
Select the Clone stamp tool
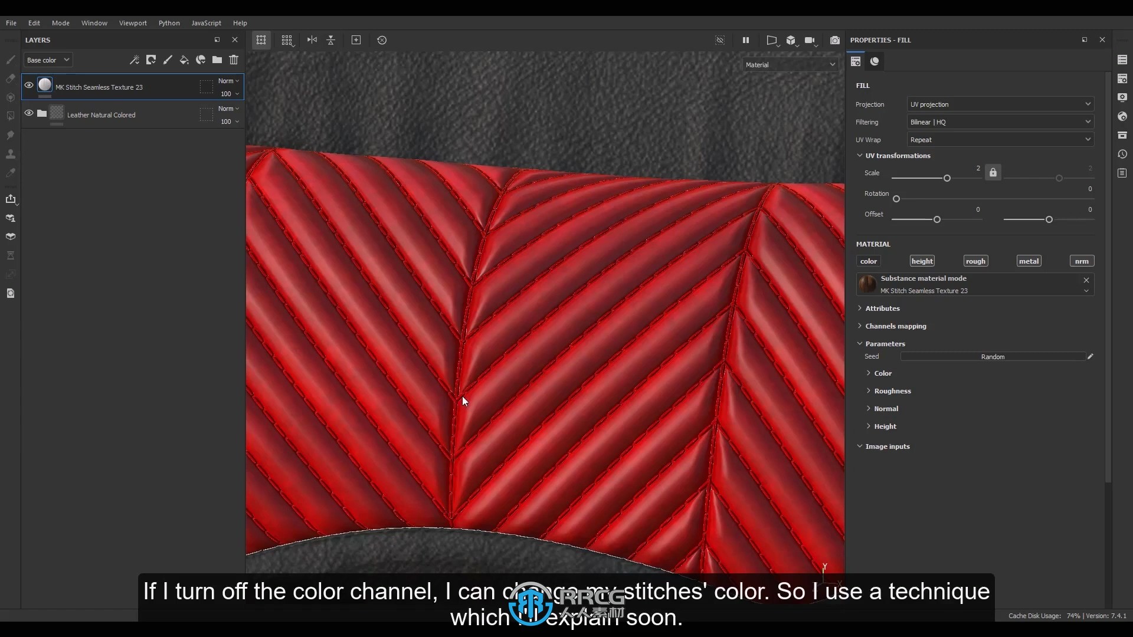tap(10, 154)
